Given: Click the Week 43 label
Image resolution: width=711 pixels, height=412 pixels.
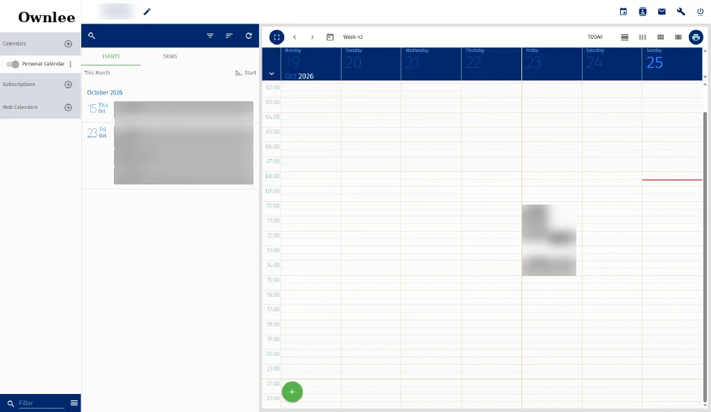Looking at the screenshot, I should click(353, 37).
